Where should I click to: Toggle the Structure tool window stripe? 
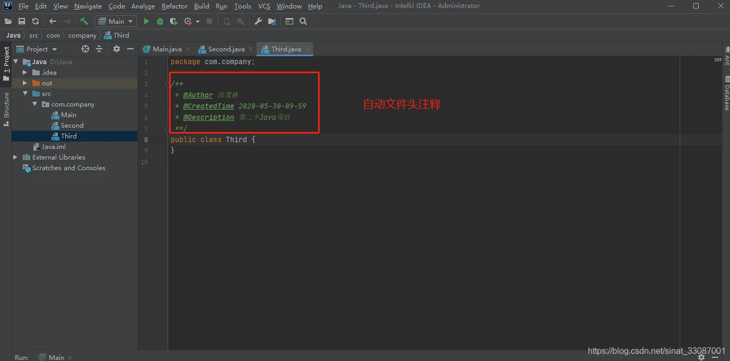(x=6, y=109)
